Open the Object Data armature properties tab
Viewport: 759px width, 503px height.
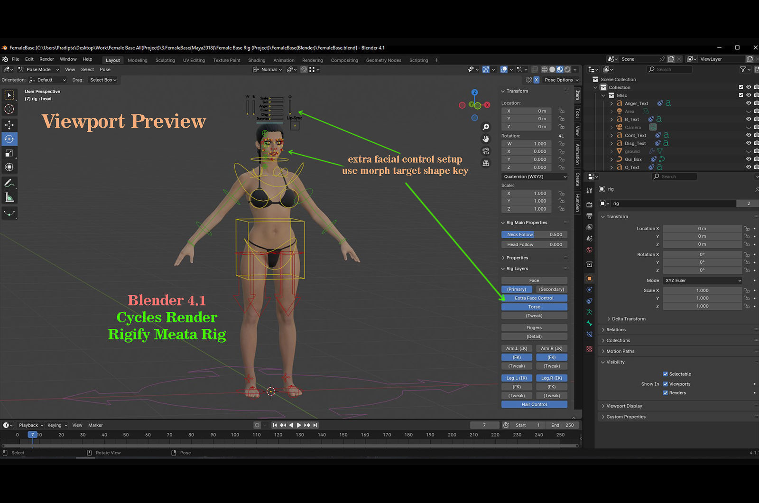589,312
